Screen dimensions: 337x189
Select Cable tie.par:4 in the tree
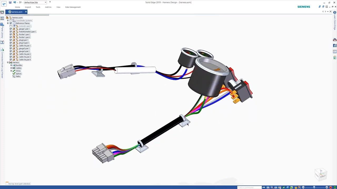tap(25, 60)
